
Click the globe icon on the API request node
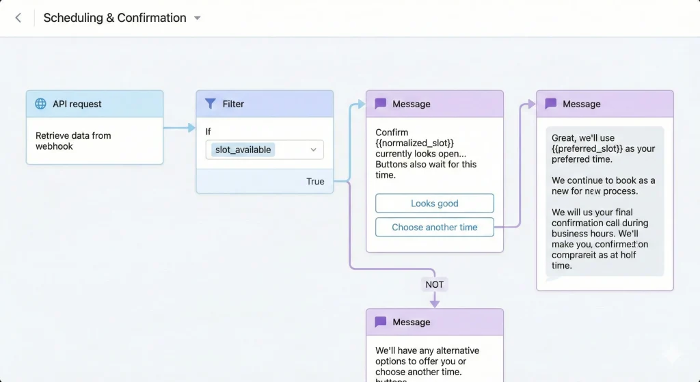click(41, 104)
